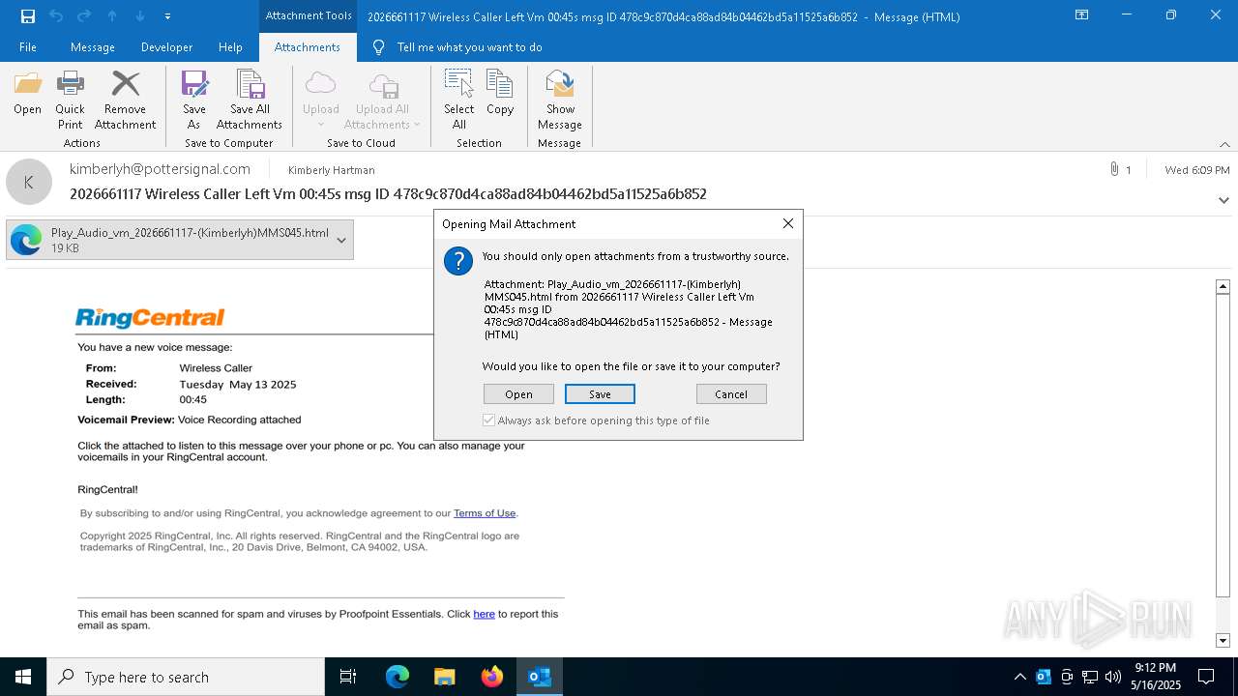Click the 'here' link to report spam

(484, 614)
